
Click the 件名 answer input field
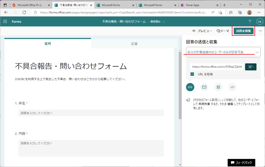pos(91,113)
